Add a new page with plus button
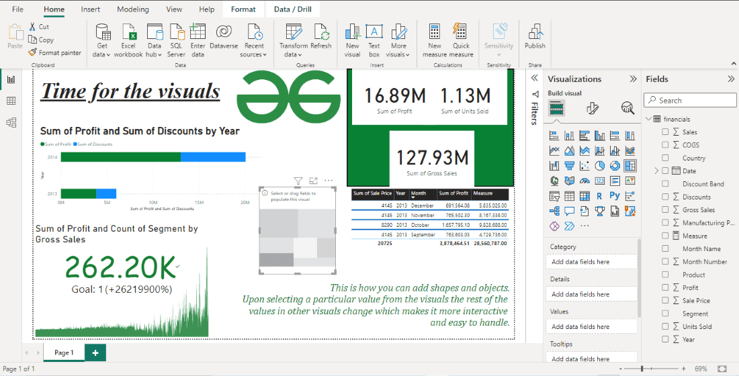This screenshot has height=376, width=739. [95, 352]
